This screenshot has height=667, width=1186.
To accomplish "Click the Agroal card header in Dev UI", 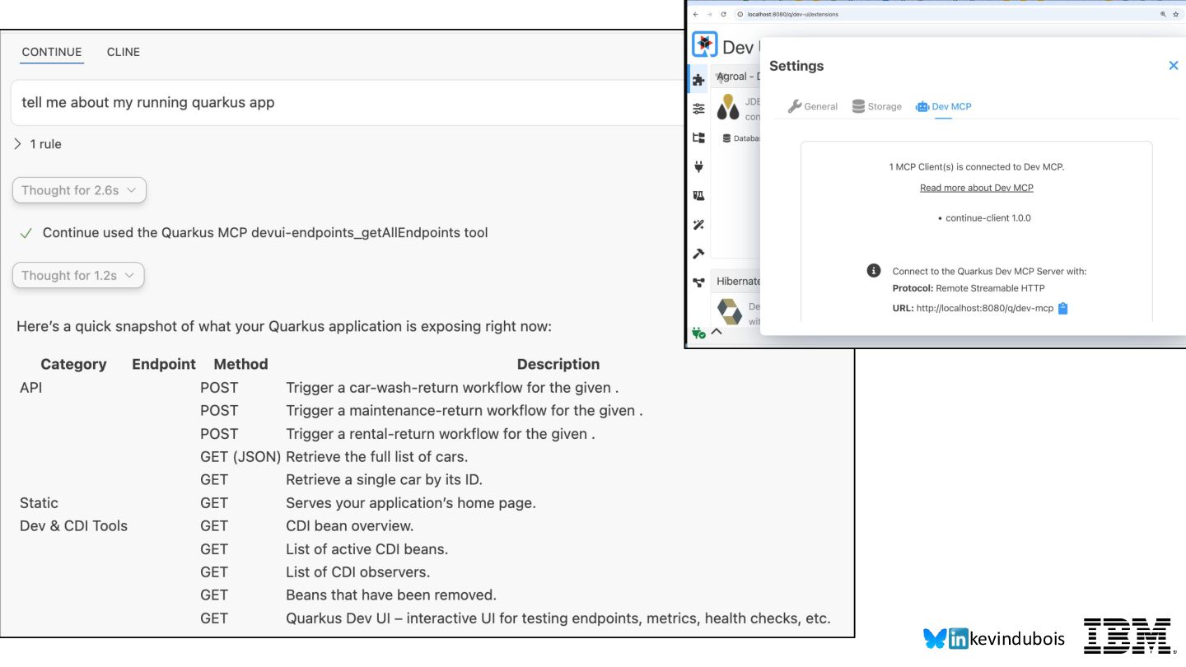I will pyautogui.click(x=735, y=77).
